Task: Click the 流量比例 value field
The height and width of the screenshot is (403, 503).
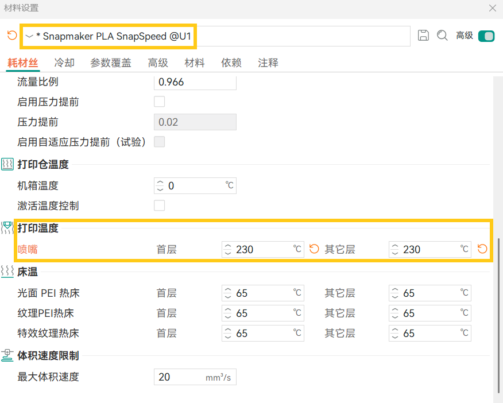Action: click(195, 83)
